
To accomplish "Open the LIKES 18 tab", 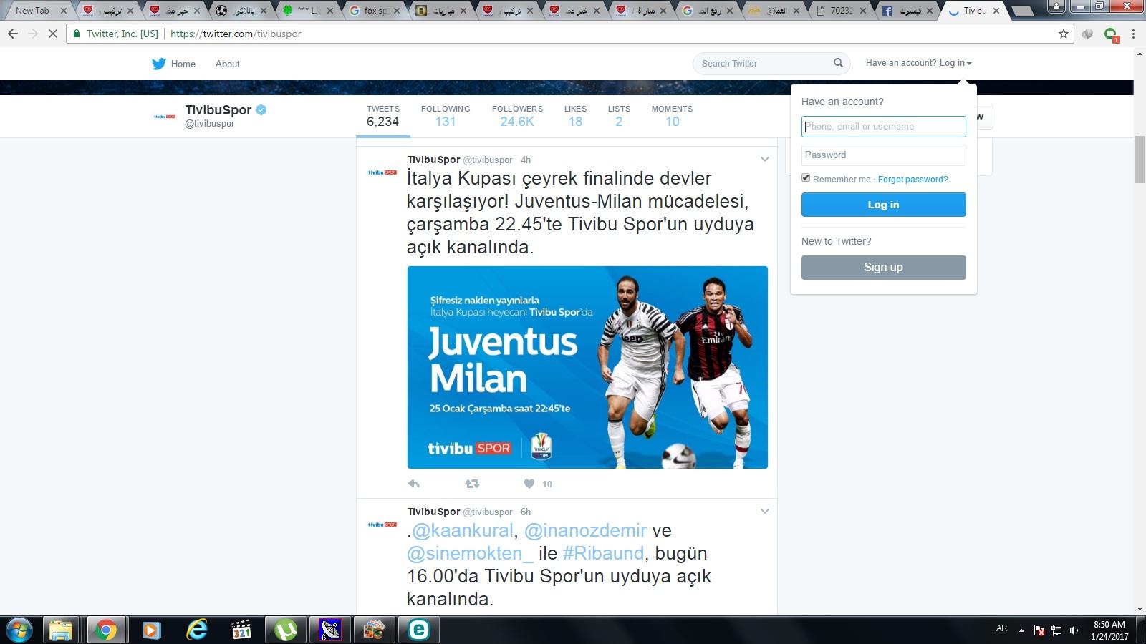I will pos(575,115).
